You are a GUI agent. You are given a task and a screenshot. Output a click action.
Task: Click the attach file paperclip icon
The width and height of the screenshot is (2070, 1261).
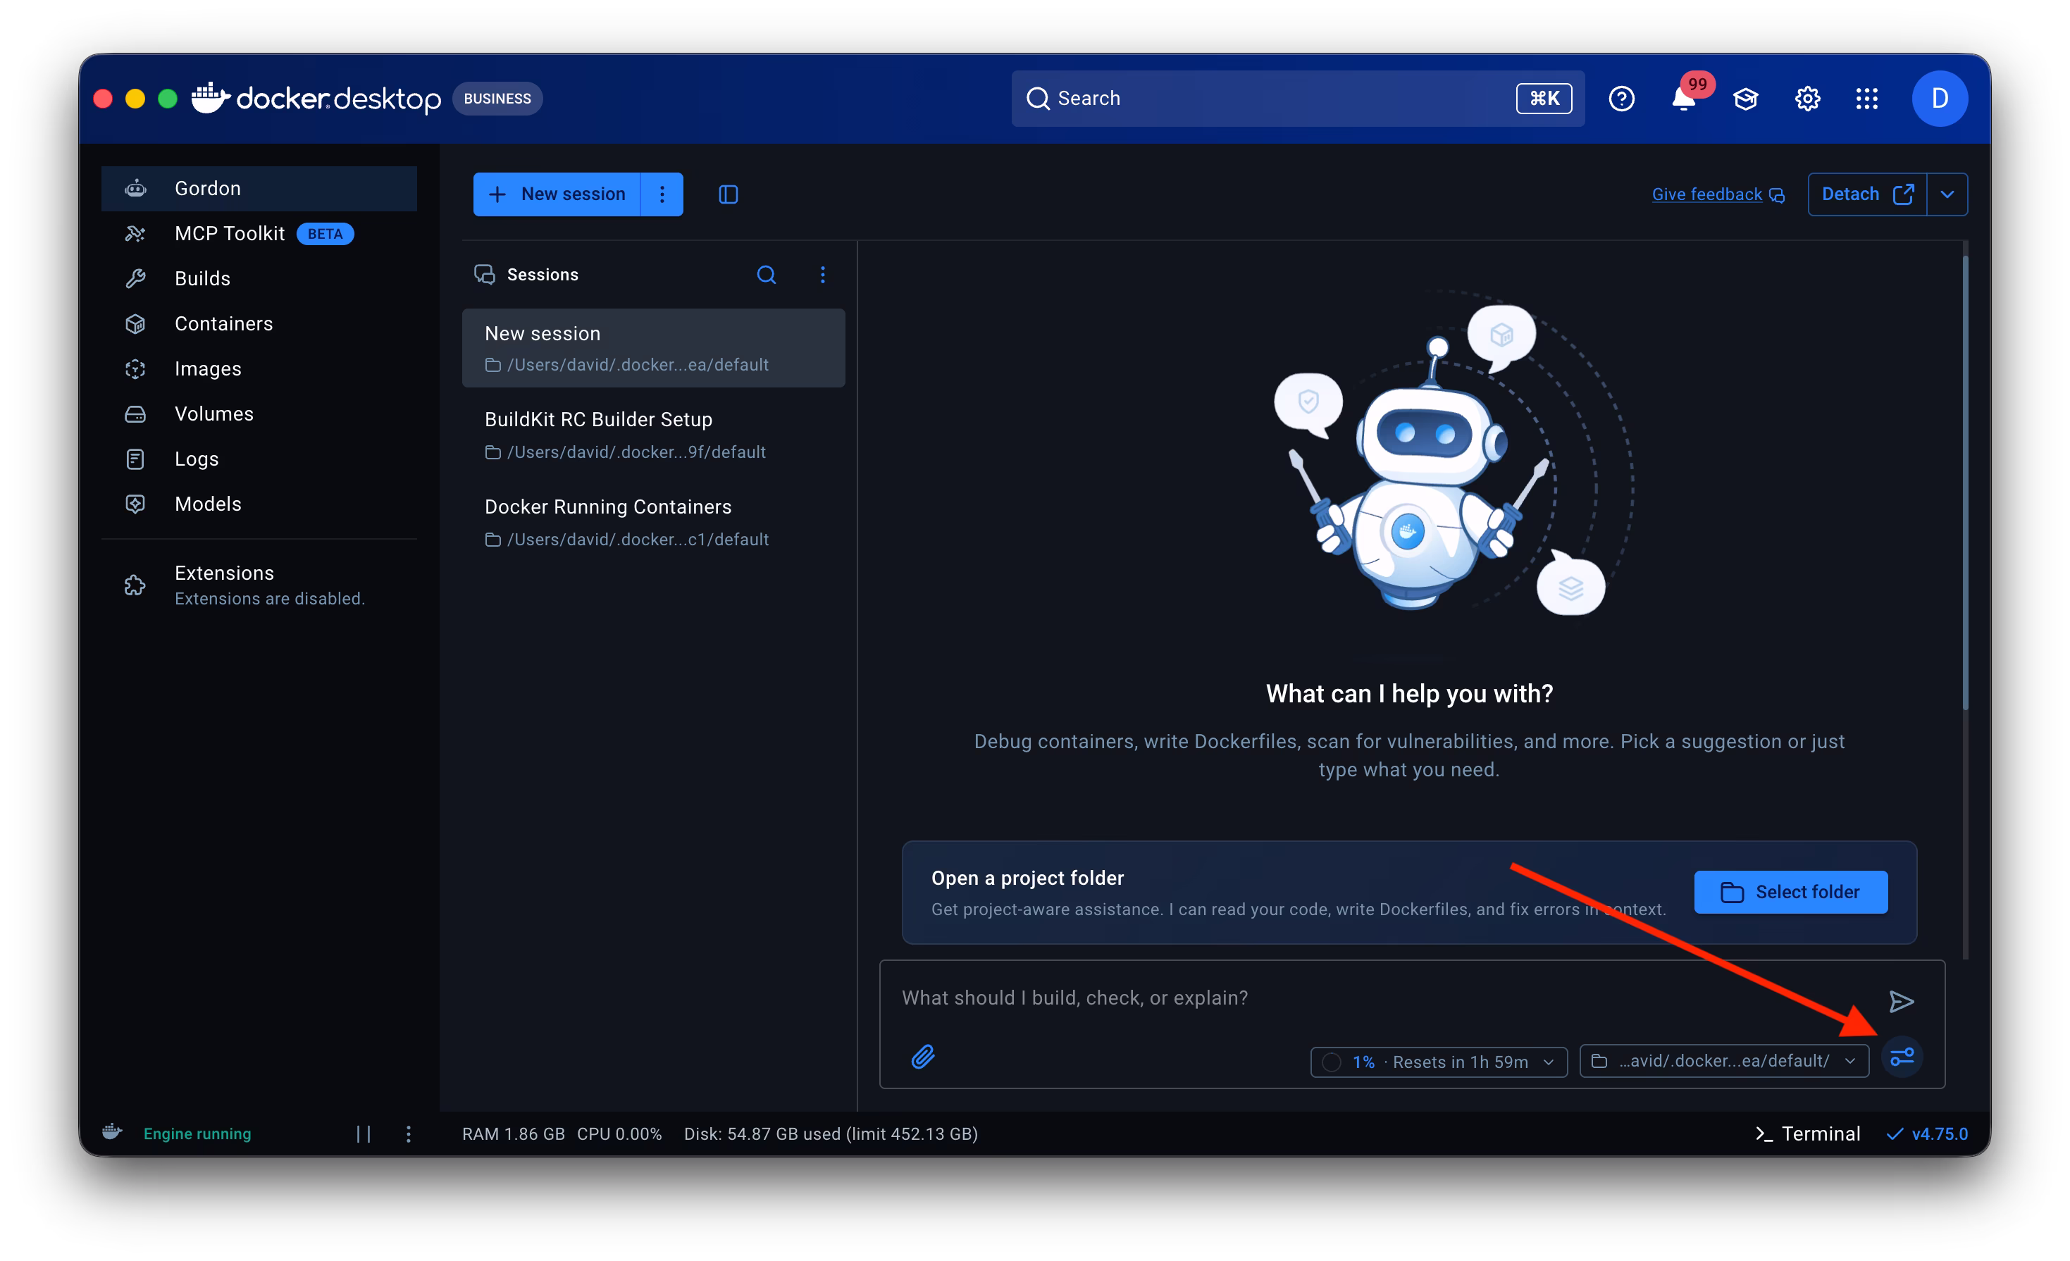pos(923,1057)
